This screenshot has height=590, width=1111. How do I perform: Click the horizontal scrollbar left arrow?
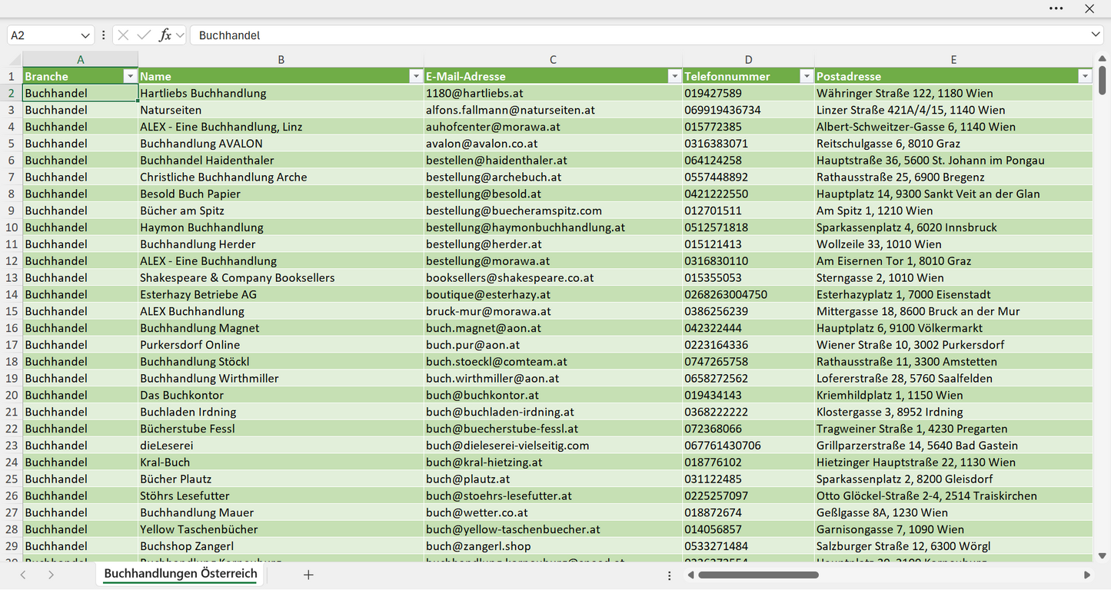click(690, 575)
